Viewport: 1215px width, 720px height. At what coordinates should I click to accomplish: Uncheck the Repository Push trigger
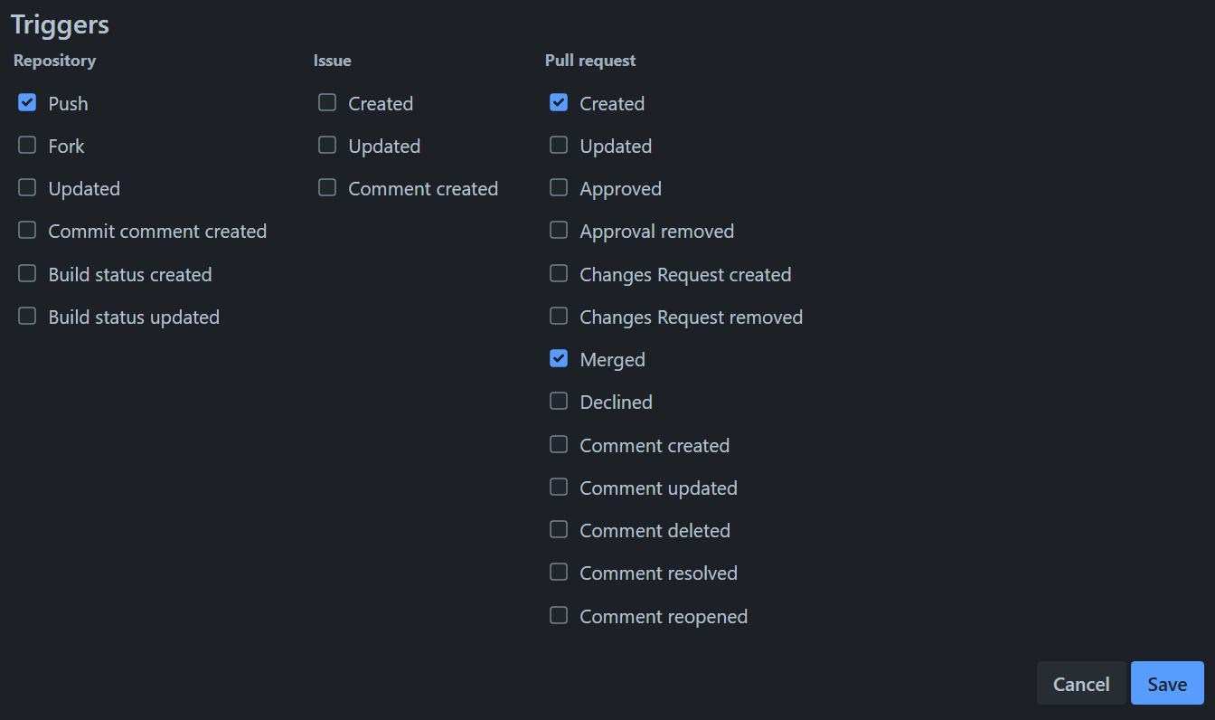tap(27, 103)
